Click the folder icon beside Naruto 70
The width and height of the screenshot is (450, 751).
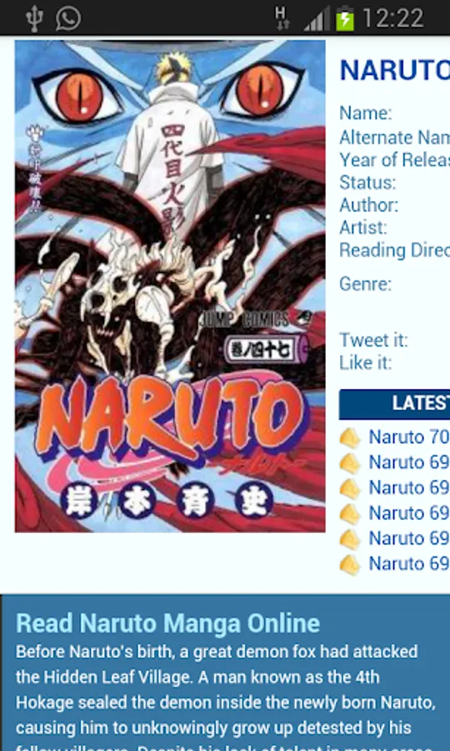pyautogui.click(x=350, y=438)
